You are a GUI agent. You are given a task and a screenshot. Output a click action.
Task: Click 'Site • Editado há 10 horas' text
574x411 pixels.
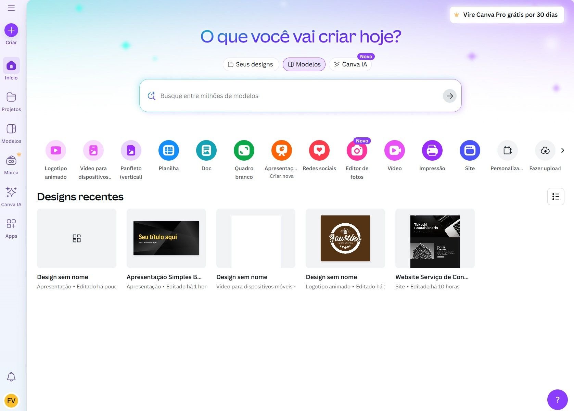[x=428, y=287]
